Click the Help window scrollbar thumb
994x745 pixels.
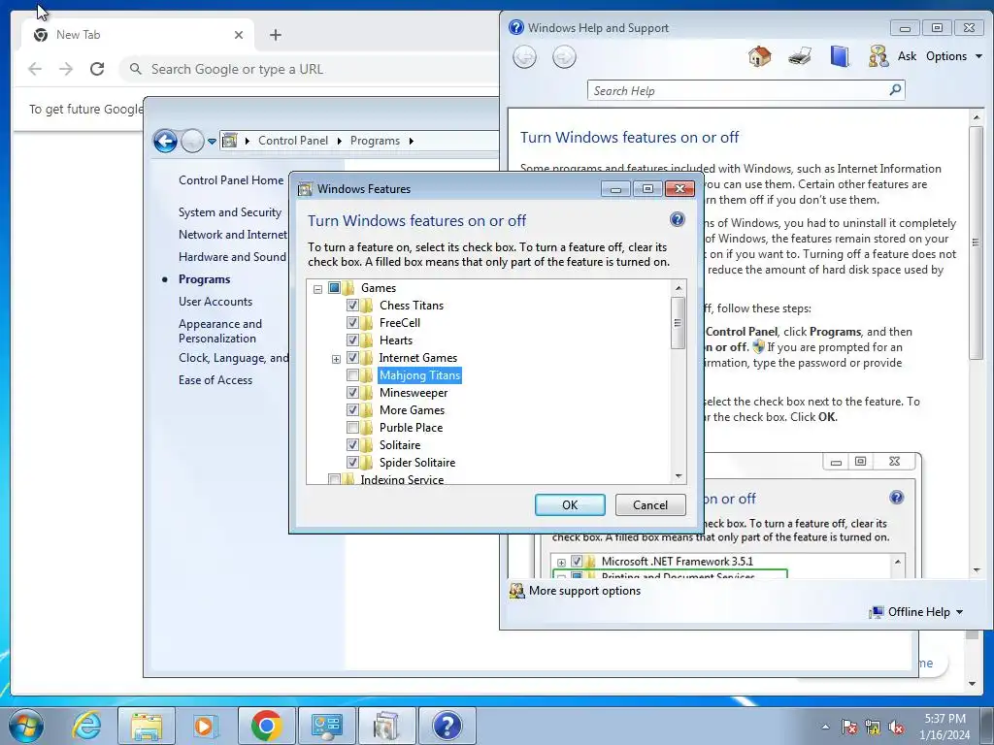(x=976, y=243)
